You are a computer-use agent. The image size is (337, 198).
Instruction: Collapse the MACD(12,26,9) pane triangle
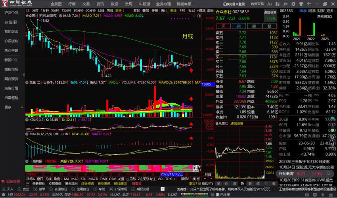coord(27,134)
